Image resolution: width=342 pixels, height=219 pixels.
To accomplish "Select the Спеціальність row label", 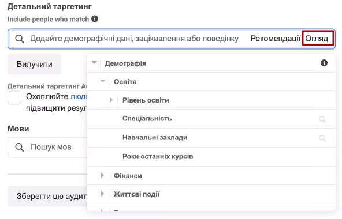I will point(147,118).
